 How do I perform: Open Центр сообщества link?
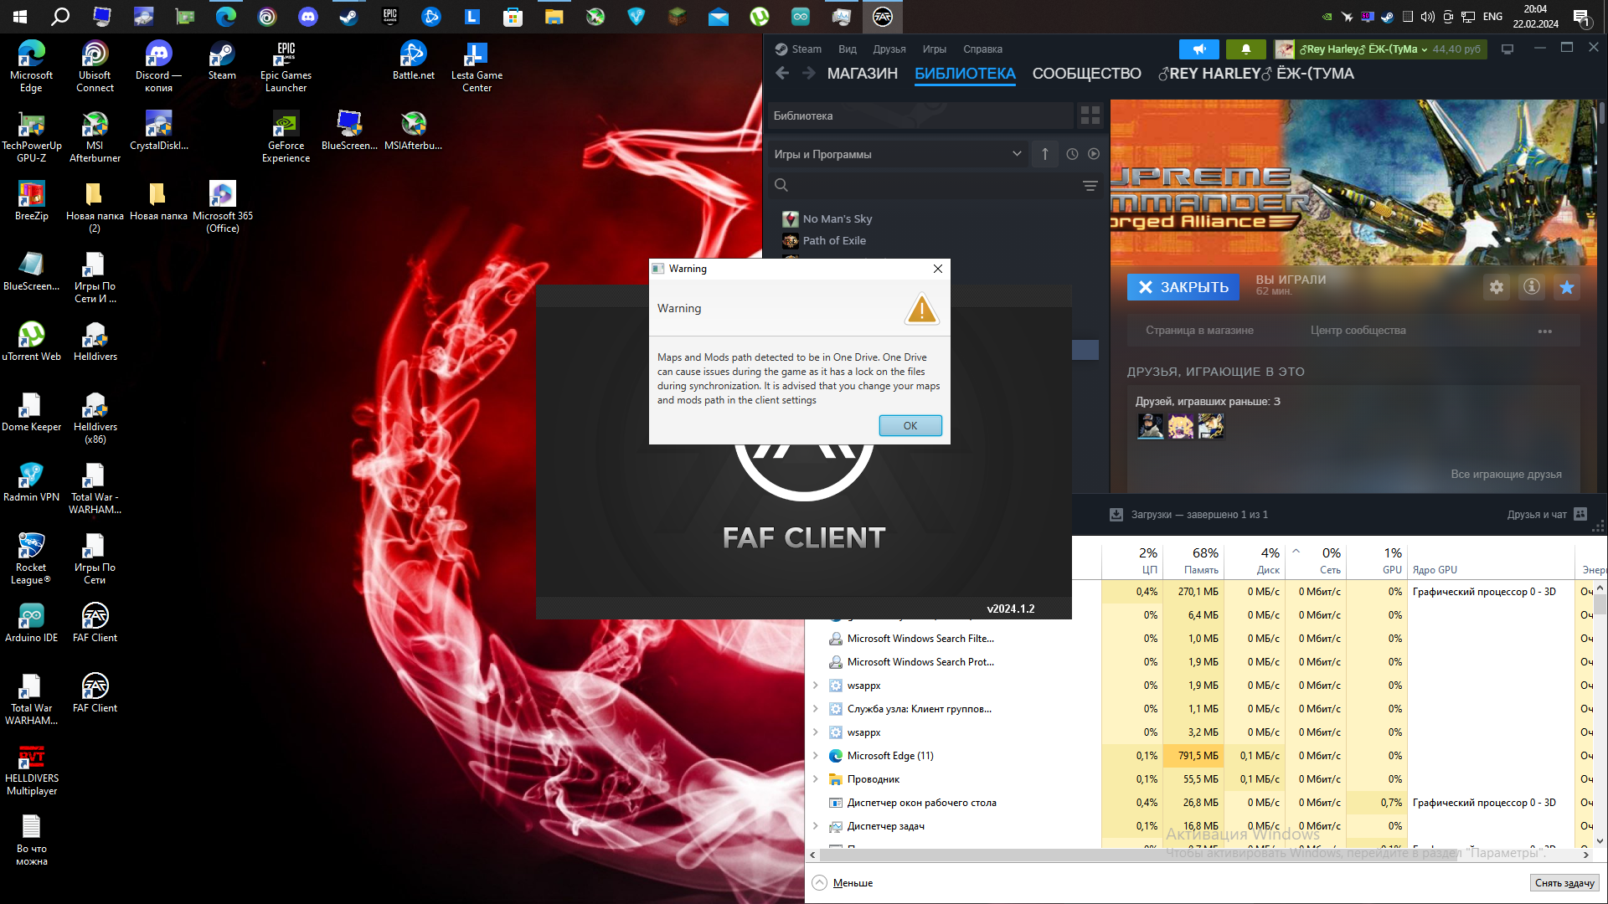[1358, 331]
